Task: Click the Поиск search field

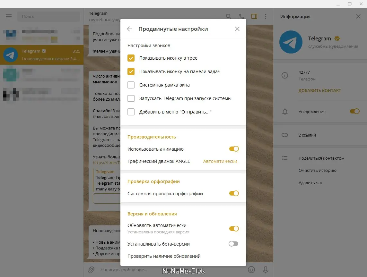Action: pos(49,17)
